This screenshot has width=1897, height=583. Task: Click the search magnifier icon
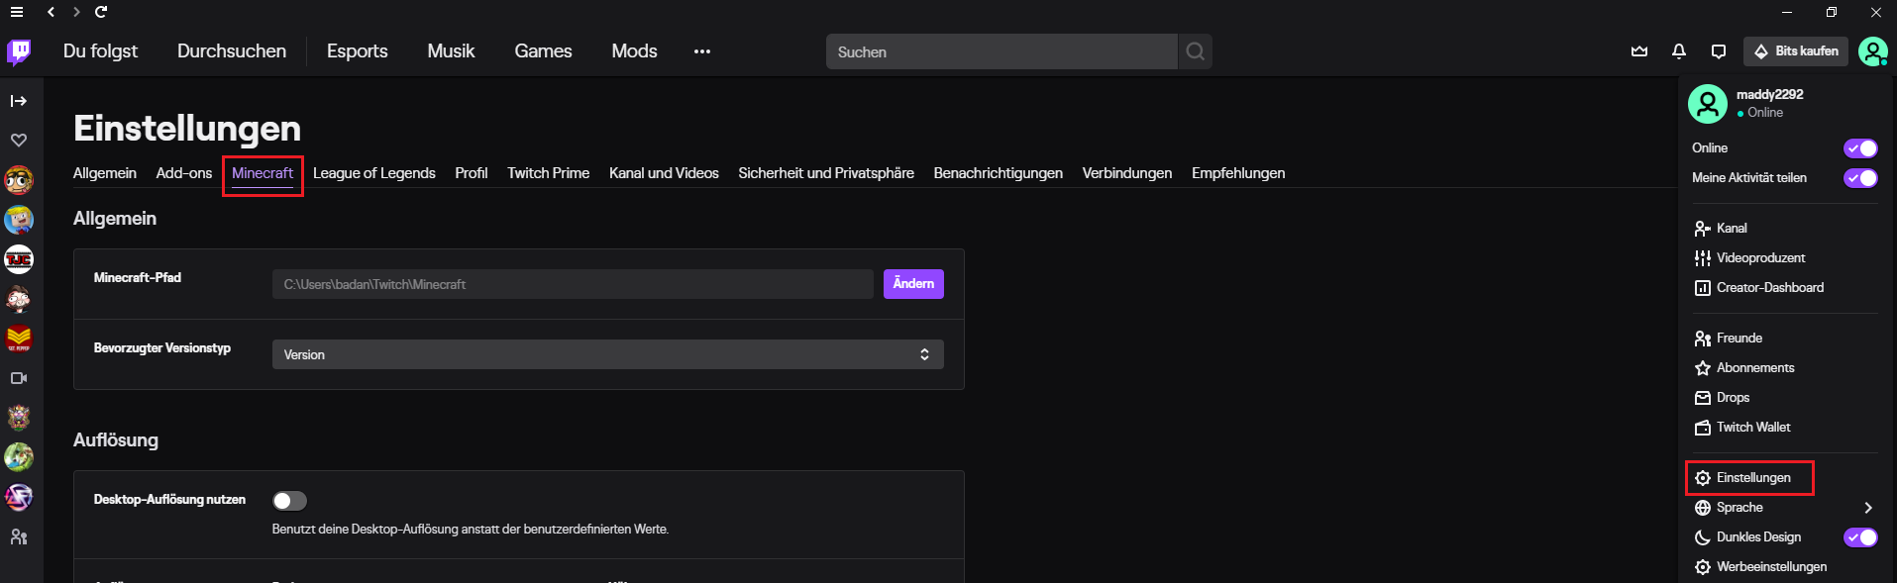point(1196,51)
